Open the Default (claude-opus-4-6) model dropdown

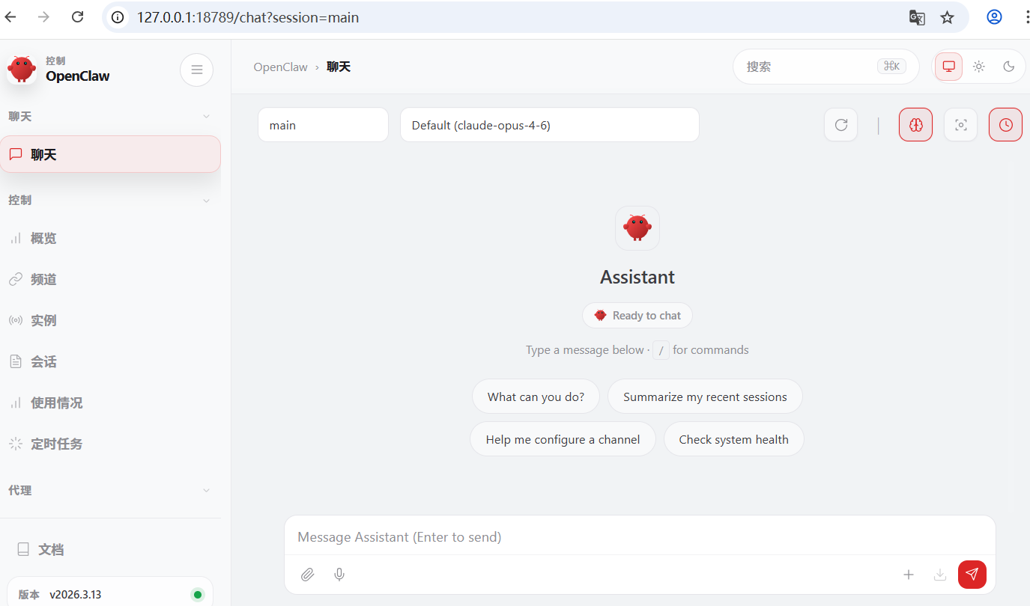549,125
